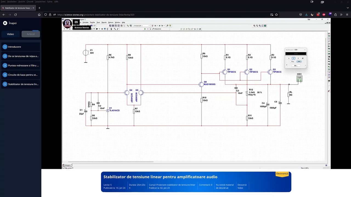This screenshot has height=197, width=351.
Task: Open the AdBlock Plus extension
Action: point(324,15)
